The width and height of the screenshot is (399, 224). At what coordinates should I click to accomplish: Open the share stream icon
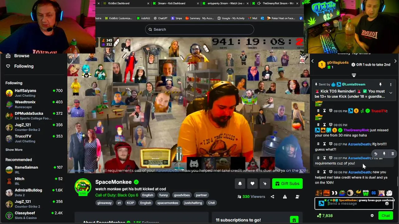click(272, 197)
